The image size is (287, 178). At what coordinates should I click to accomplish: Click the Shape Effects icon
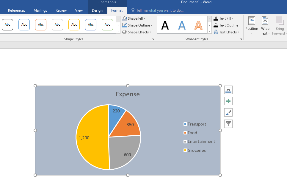(124, 32)
